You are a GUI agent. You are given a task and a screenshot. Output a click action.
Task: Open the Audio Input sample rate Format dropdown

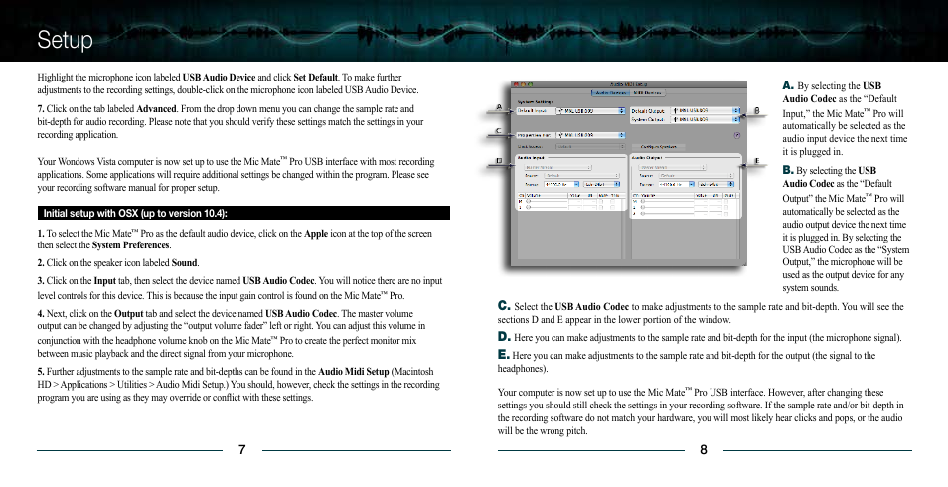point(561,184)
